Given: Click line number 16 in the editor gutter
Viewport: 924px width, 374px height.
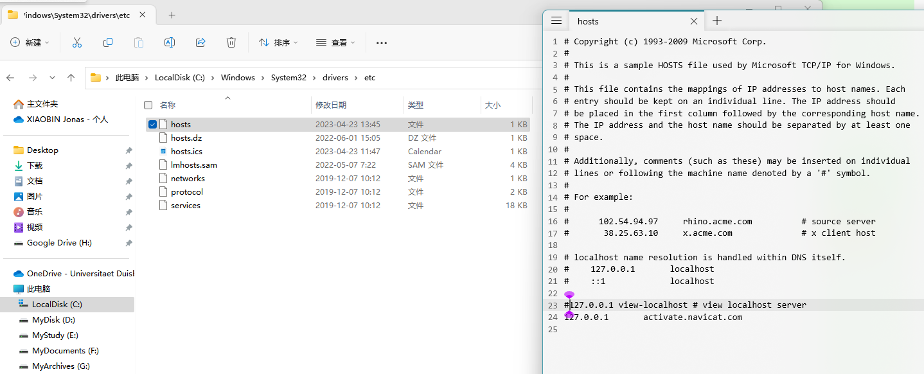Looking at the screenshot, I should (553, 221).
